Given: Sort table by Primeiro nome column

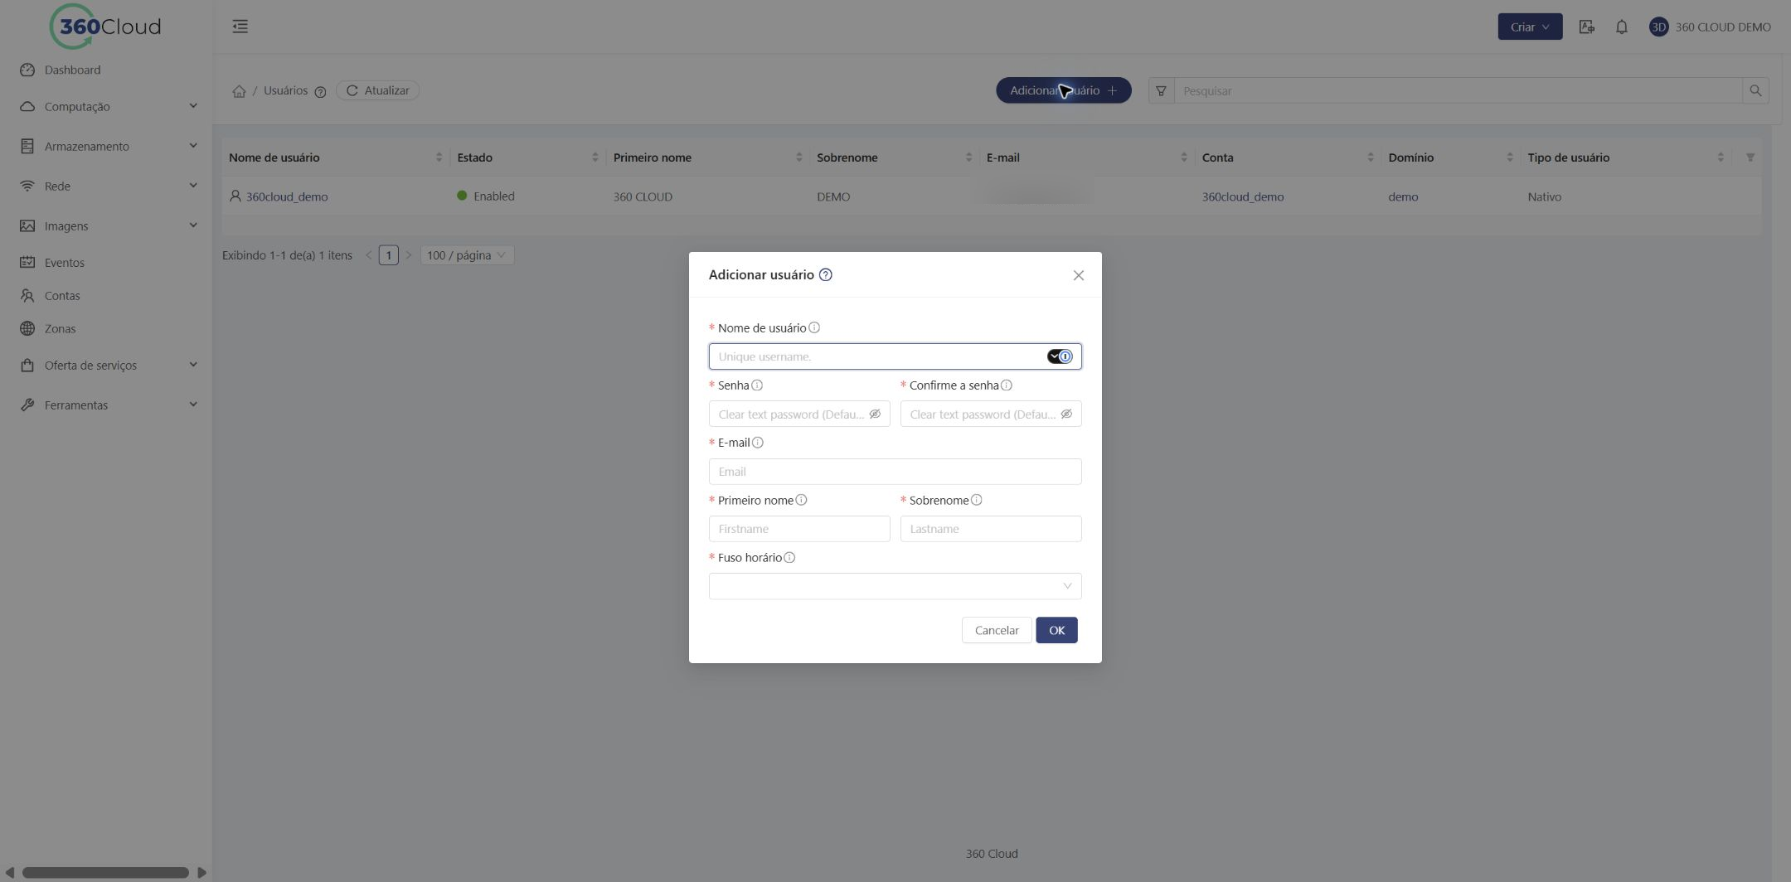Looking at the screenshot, I should pos(798,157).
